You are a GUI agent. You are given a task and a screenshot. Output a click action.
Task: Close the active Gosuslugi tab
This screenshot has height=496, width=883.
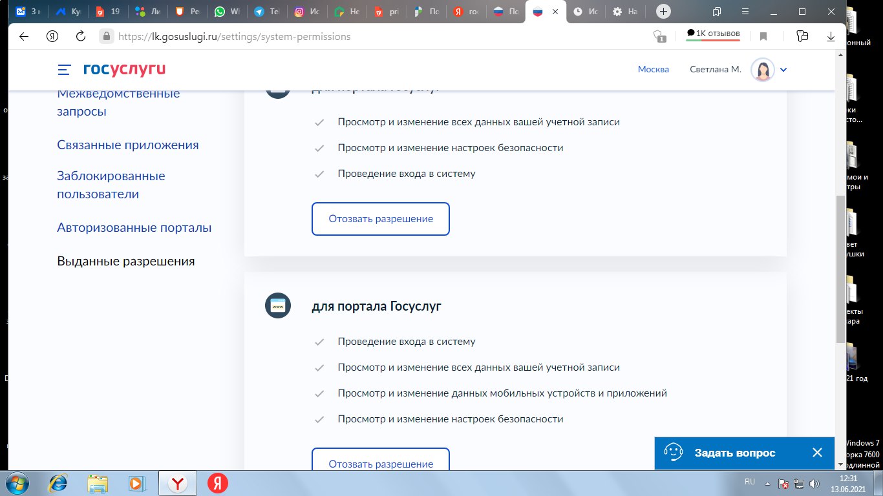click(x=555, y=12)
